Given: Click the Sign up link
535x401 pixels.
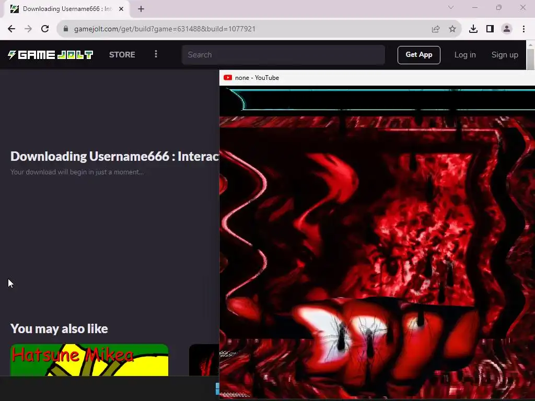Looking at the screenshot, I should point(505,55).
